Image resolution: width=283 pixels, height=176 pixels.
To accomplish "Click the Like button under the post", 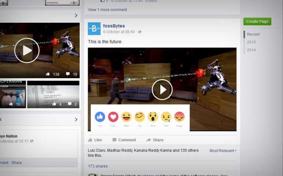I will (95, 140).
